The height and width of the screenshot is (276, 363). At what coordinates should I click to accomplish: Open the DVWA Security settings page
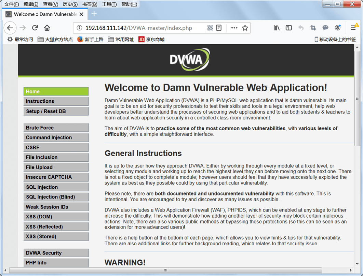pos(56,253)
